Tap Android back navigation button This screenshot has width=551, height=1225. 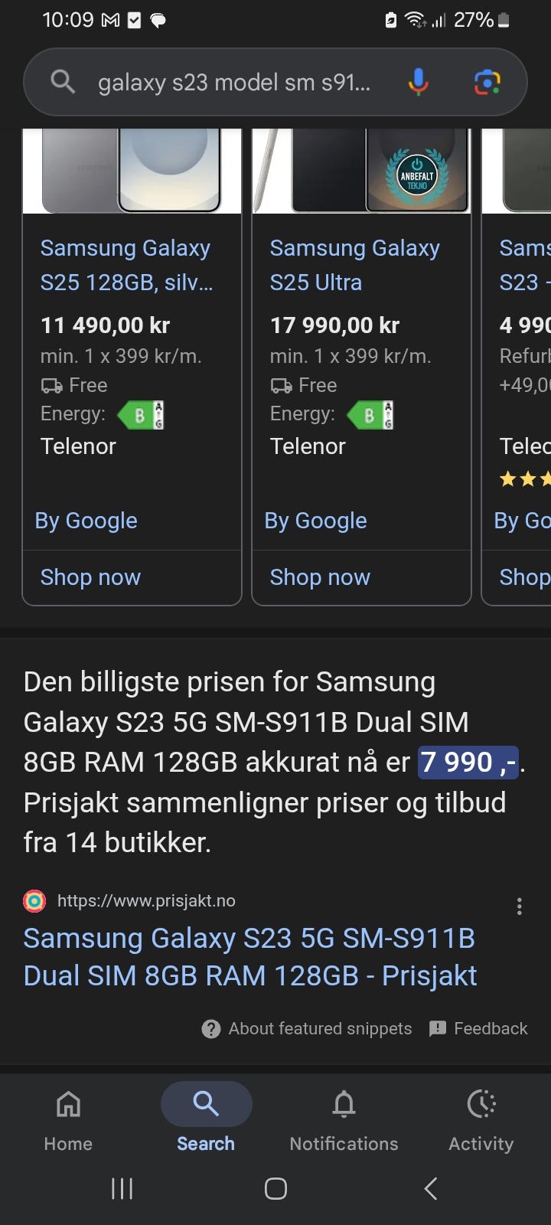431,1188
